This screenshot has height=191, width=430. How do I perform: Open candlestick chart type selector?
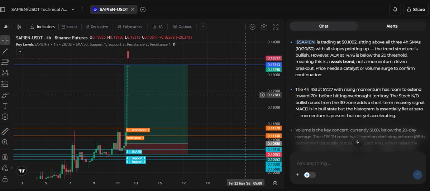click(x=19, y=27)
